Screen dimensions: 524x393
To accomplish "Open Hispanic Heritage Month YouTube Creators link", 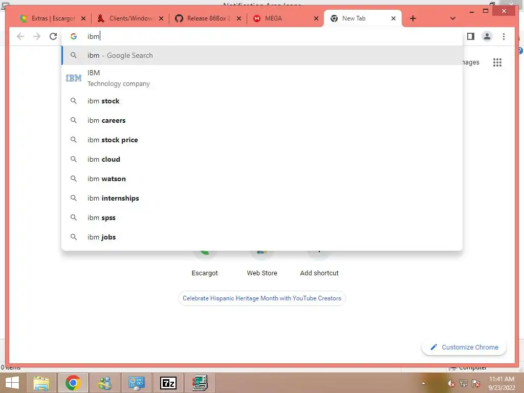I will [x=262, y=298].
